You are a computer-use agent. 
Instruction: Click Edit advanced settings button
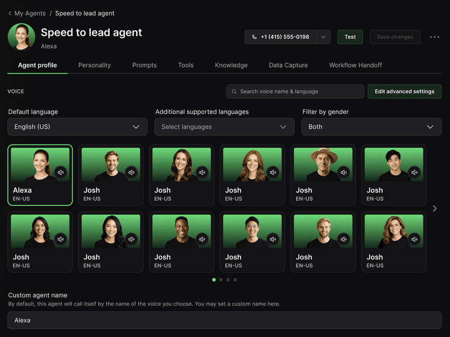click(404, 92)
